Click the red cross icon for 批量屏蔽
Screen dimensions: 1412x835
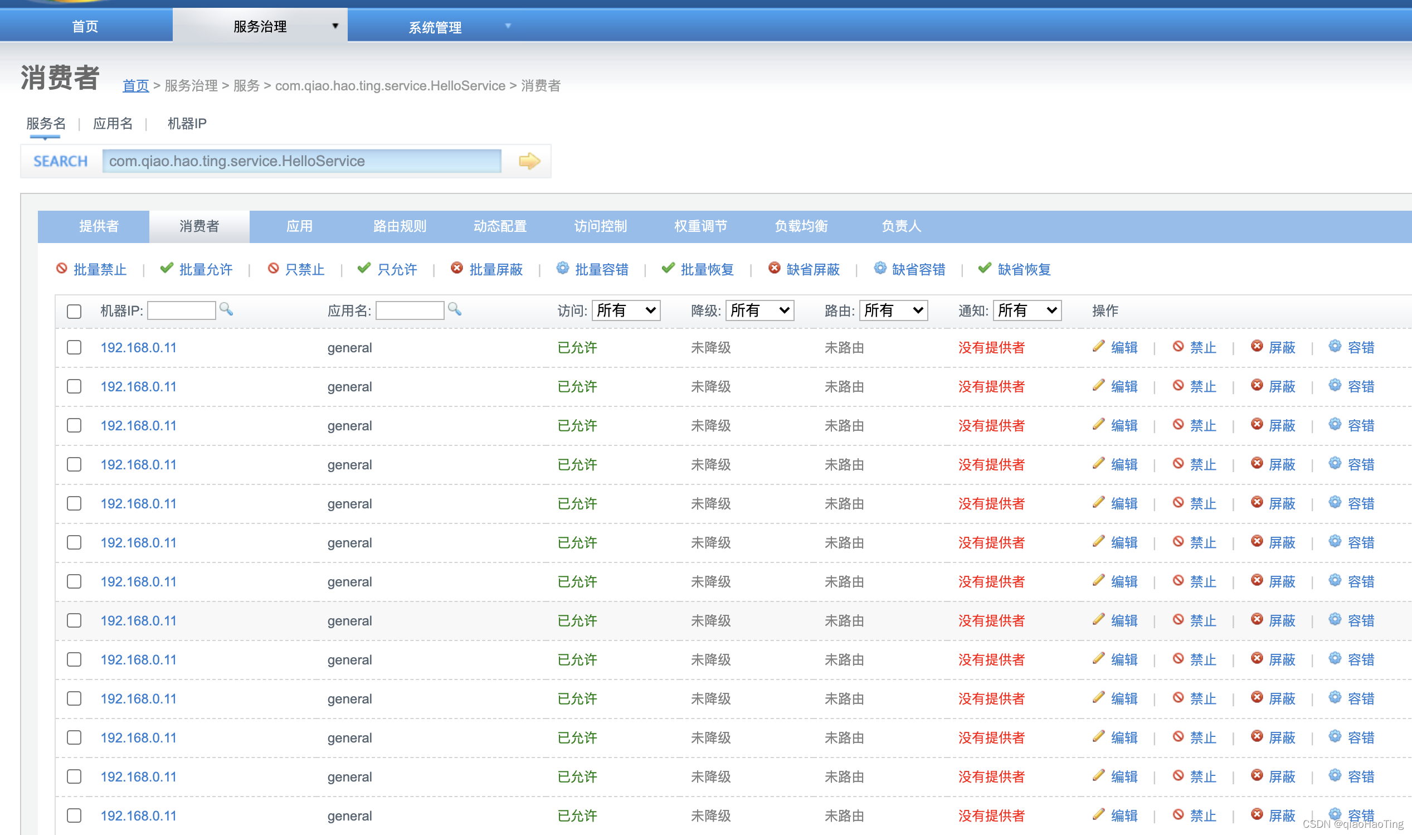[x=457, y=269]
